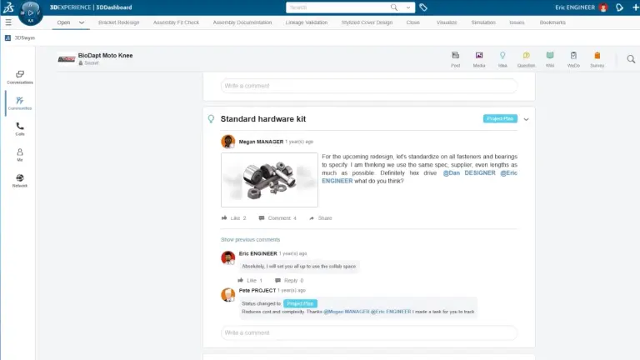640x360 pixels.
Task: Expand the Standard hardware kit post options chevron
Action: point(526,119)
